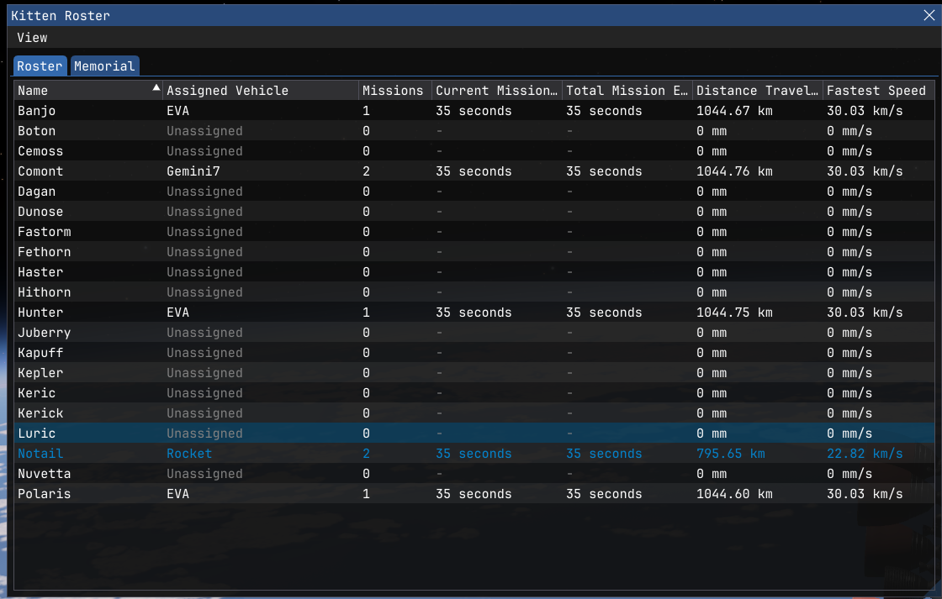Click Unassigned vehicle in Boton row
Screen dimensions: 942x599
coord(205,131)
